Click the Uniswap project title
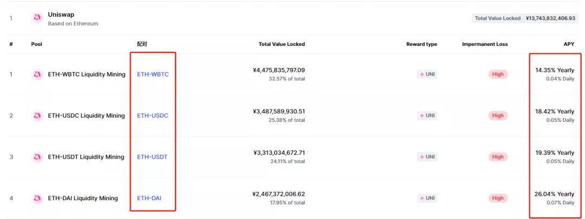Viewport: 585px width, 219px height. 61,15
